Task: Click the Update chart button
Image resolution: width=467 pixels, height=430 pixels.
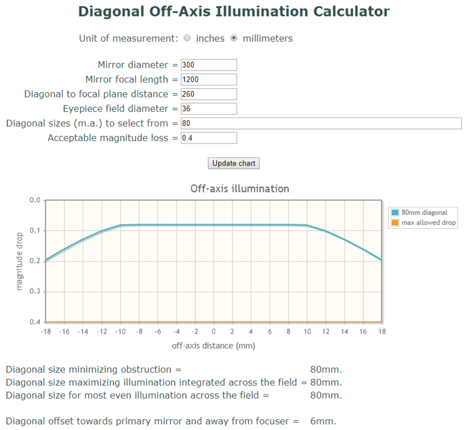Action: [x=233, y=163]
